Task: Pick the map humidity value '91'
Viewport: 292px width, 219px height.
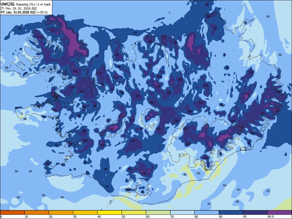Action: [286, 155]
